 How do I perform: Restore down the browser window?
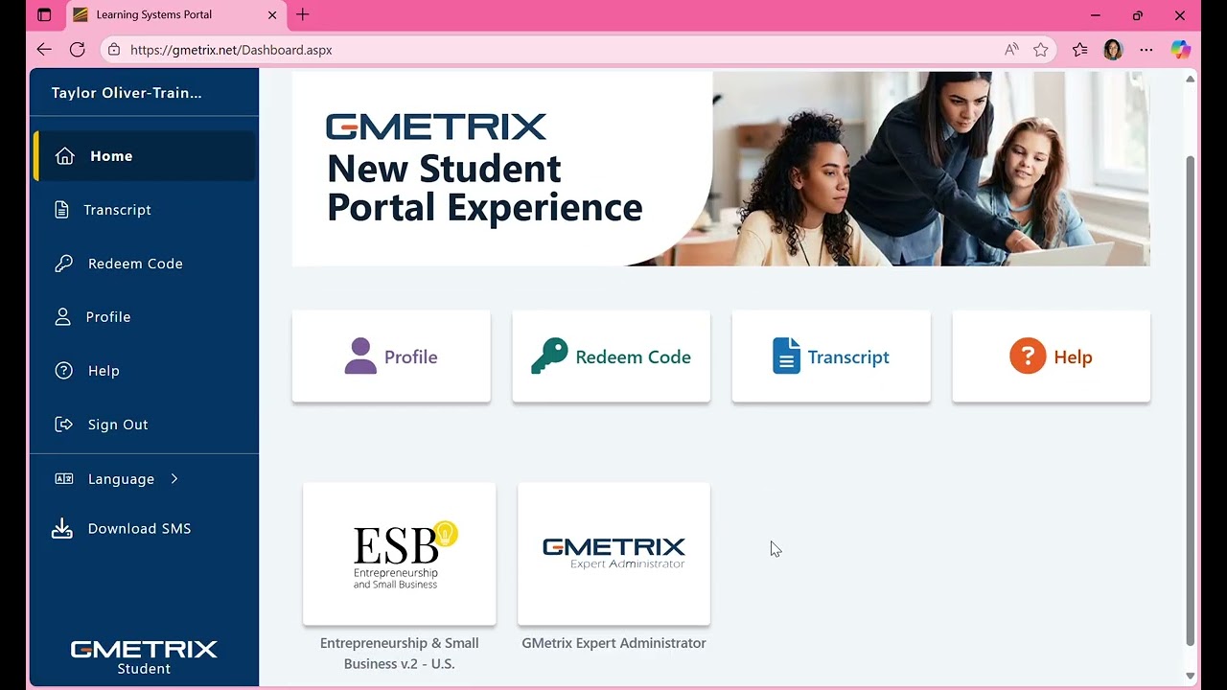(x=1138, y=15)
